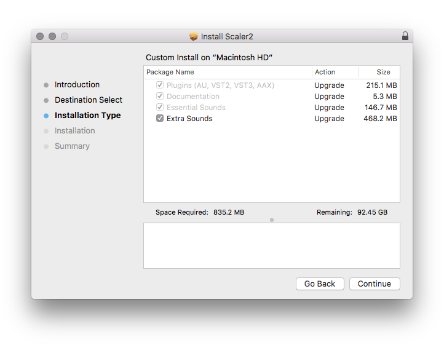Screen dimensions: 444x345
Task: Click the bullet beside Summary step
Action: pos(46,146)
